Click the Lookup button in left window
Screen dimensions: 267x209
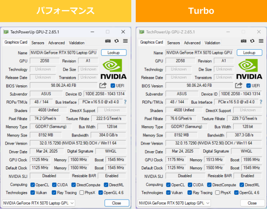point(114,52)
